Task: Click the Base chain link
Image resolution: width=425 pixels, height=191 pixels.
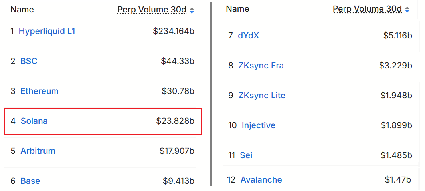Action: click(x=30, y=181)
